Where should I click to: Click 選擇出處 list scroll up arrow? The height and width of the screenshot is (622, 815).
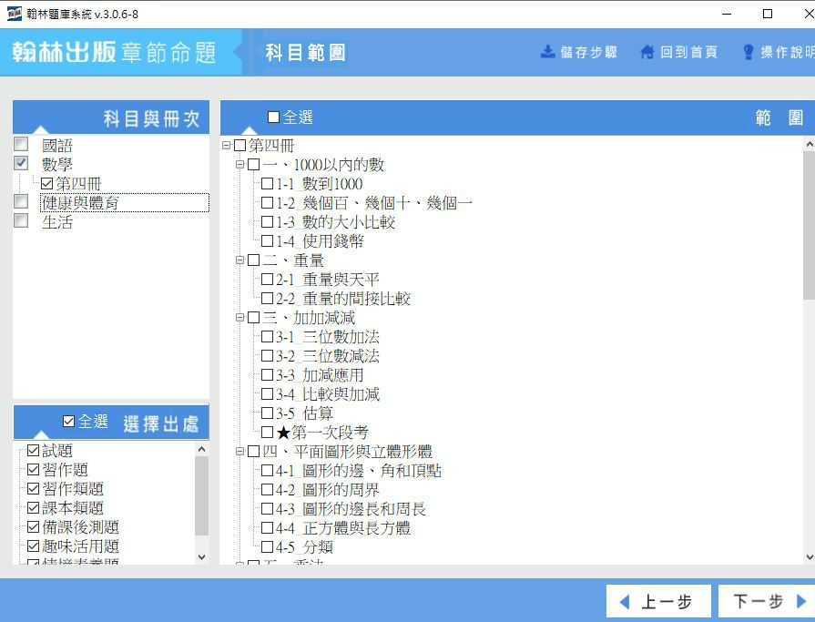click(201, 449)
